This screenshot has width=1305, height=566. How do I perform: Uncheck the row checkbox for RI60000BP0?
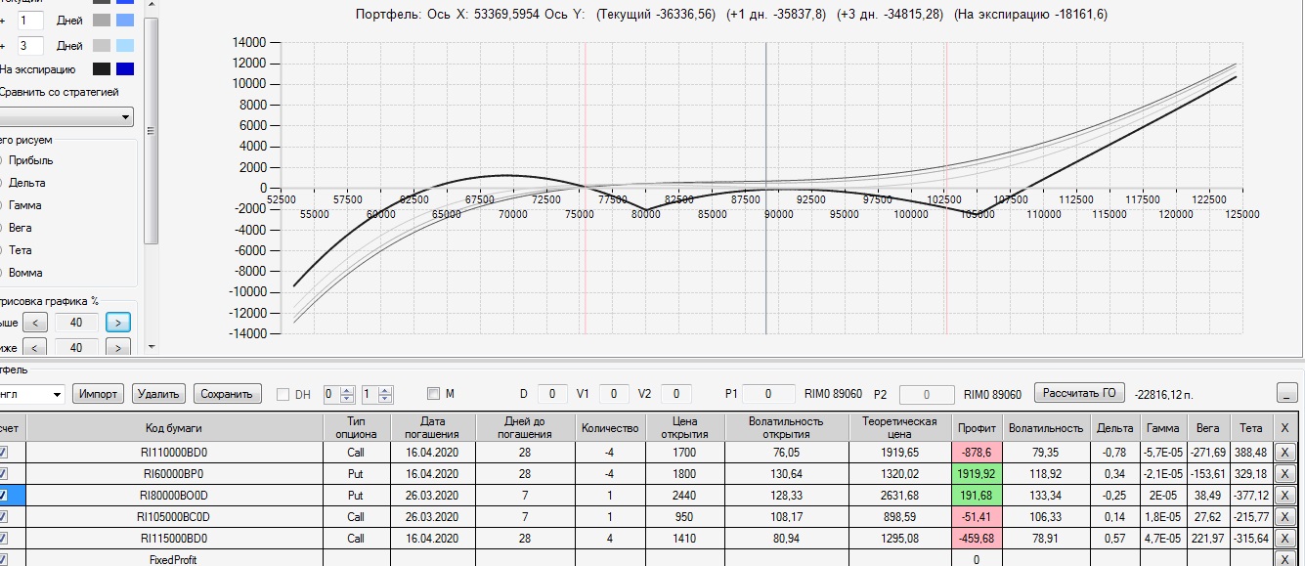3,474
